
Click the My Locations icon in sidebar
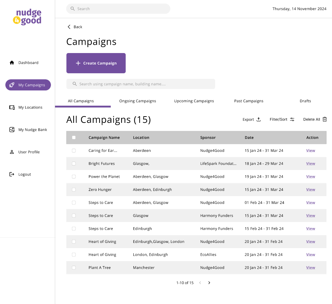coord(12,107)
